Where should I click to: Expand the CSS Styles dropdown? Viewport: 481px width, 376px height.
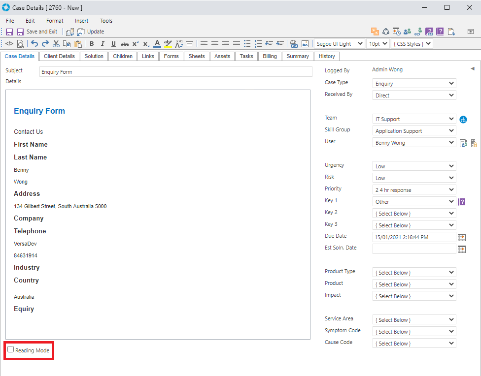(x=412, y=44)
